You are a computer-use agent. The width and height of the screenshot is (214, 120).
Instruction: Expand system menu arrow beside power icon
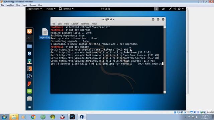(x=183, y=9)
